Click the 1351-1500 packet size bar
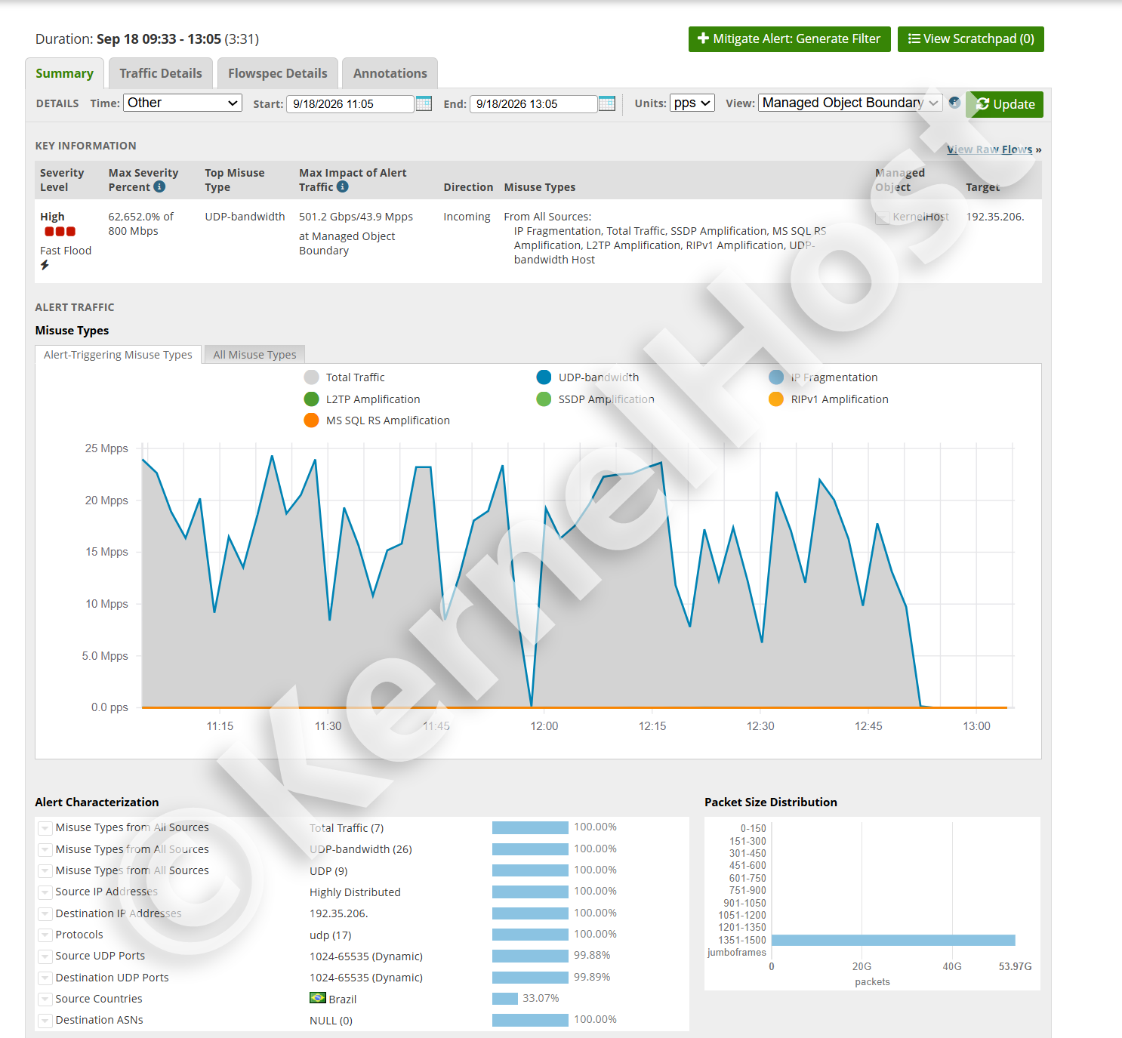 click(893, 940)
